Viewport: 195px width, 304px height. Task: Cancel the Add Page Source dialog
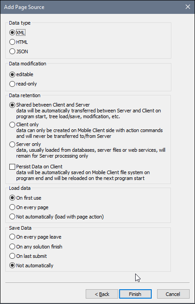pos(173,294)
